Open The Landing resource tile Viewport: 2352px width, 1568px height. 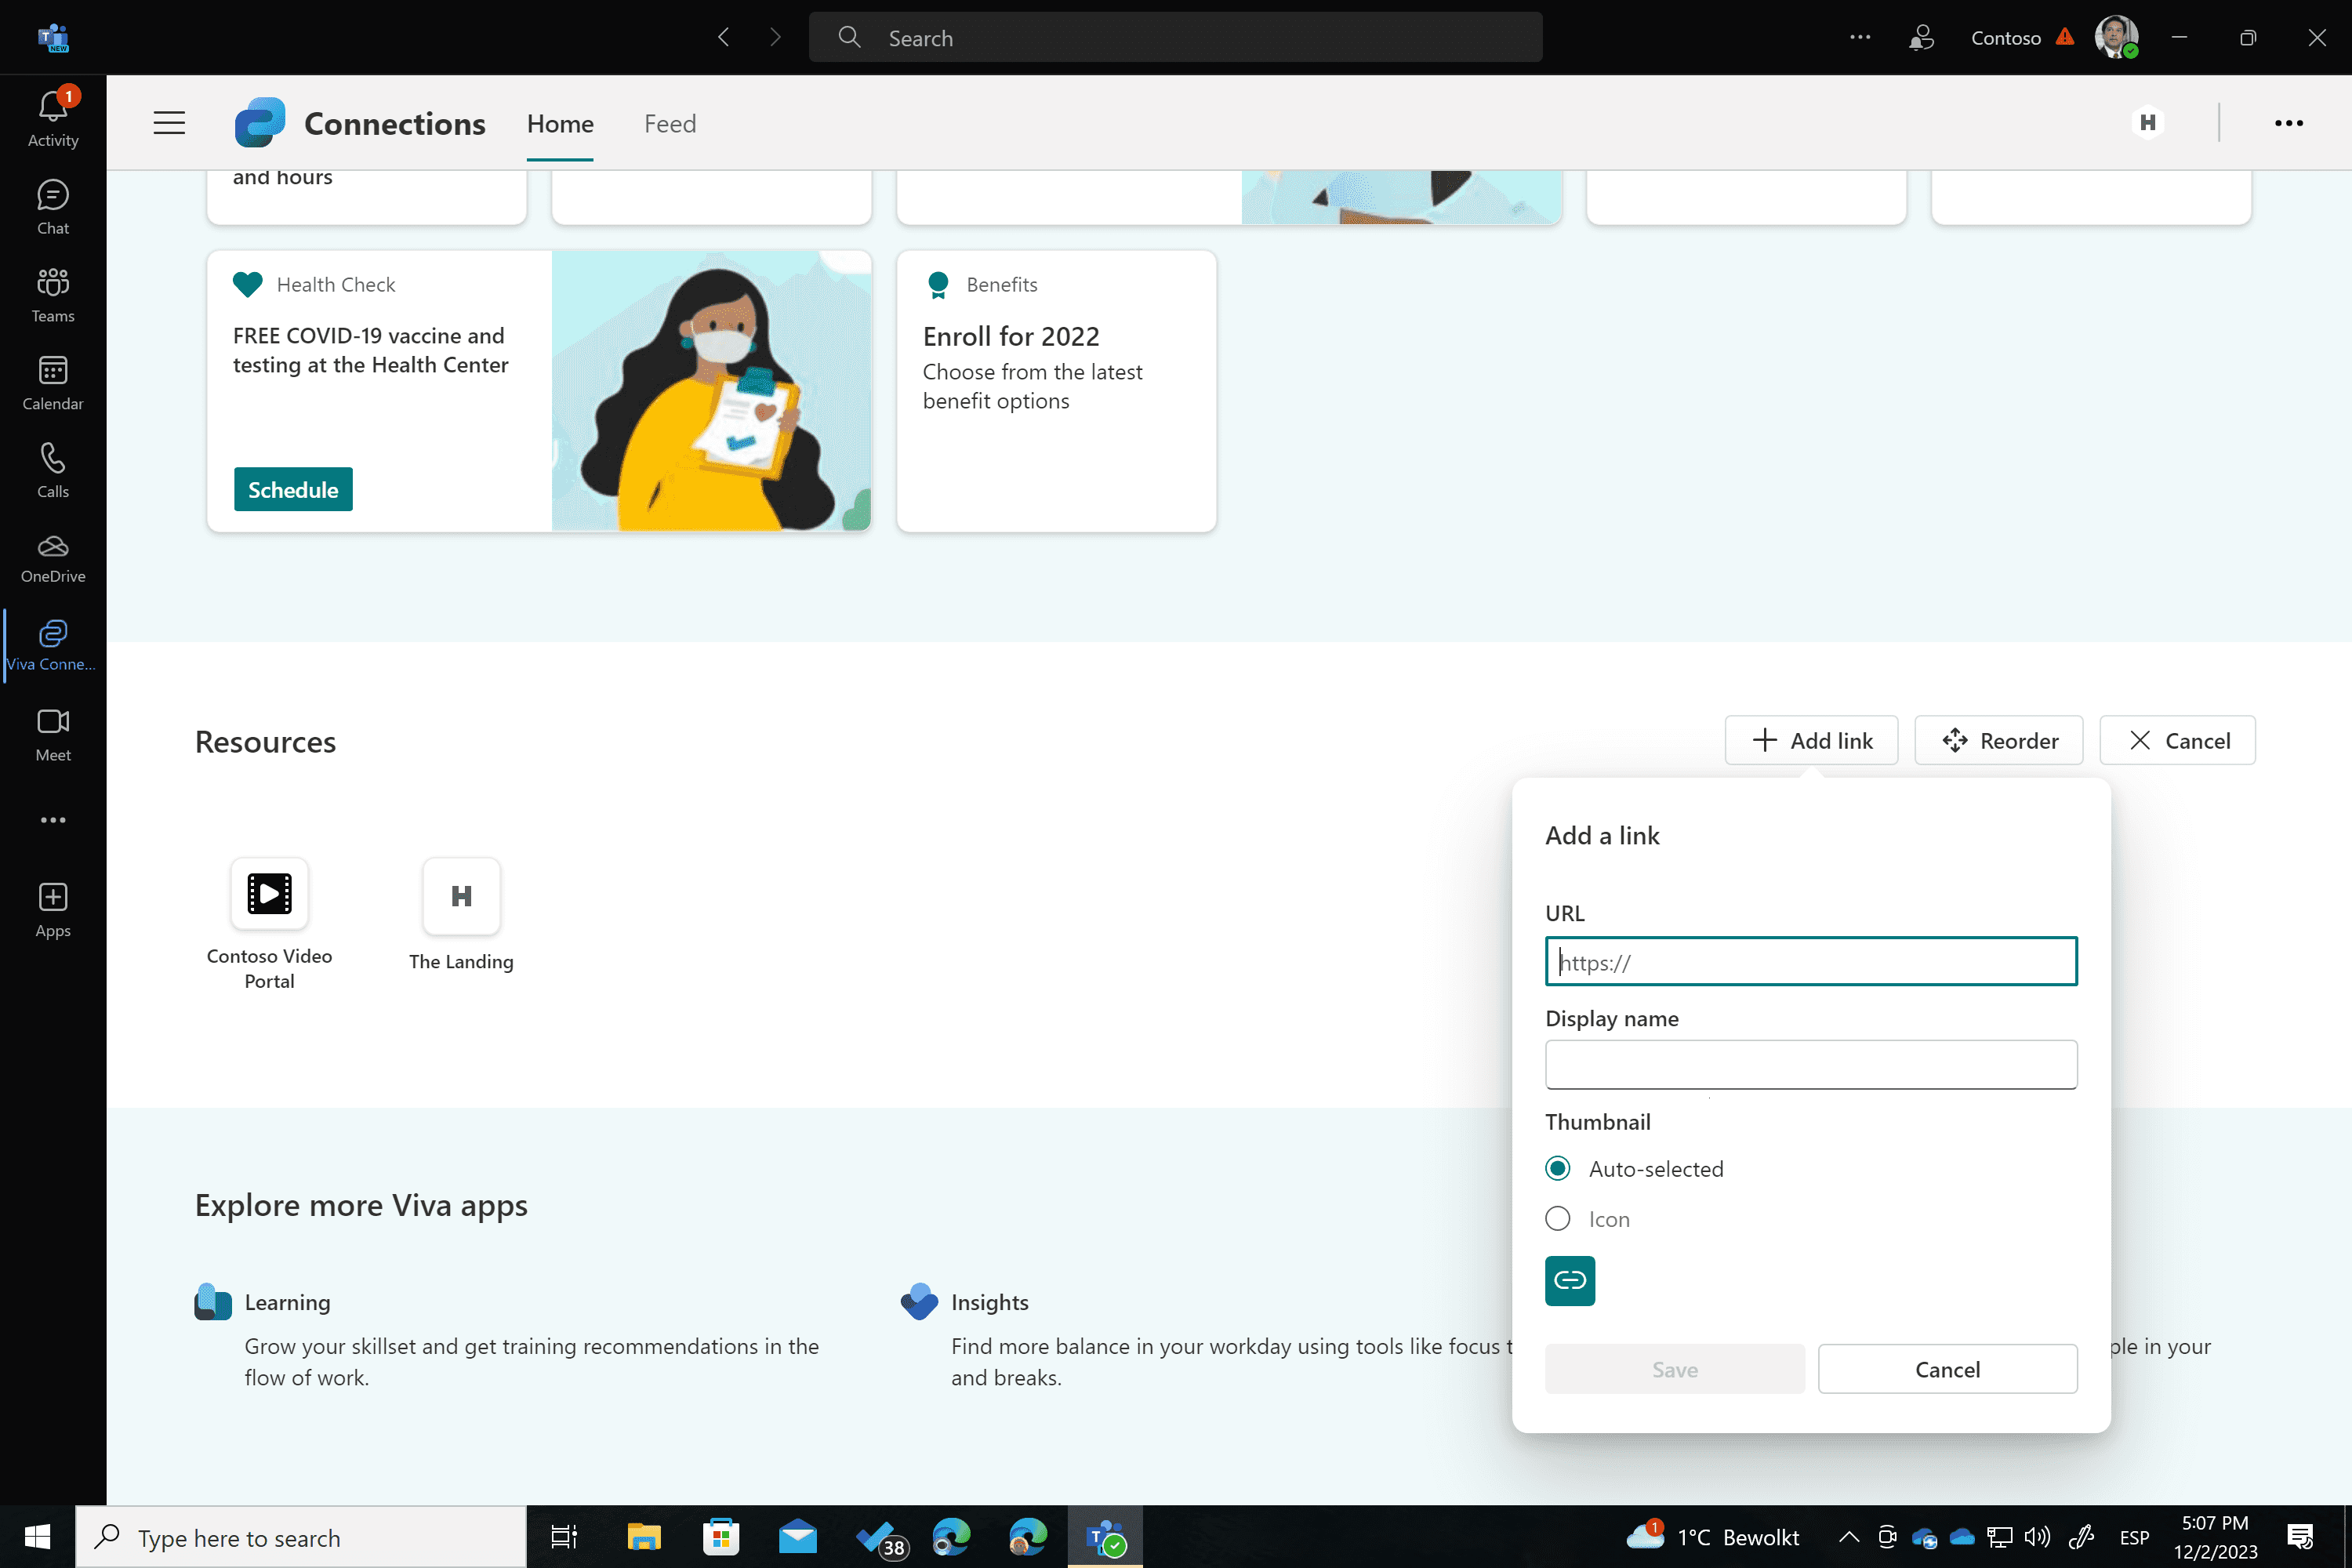(x=461, y=916)
